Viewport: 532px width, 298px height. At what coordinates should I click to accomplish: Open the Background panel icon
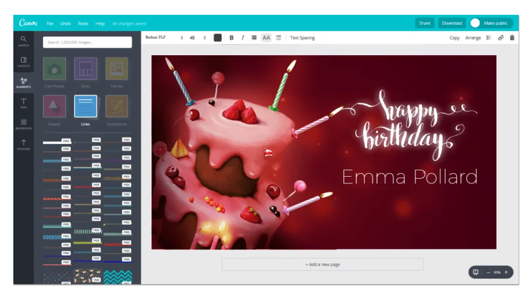pyautogui.click(x=24, y=124)
